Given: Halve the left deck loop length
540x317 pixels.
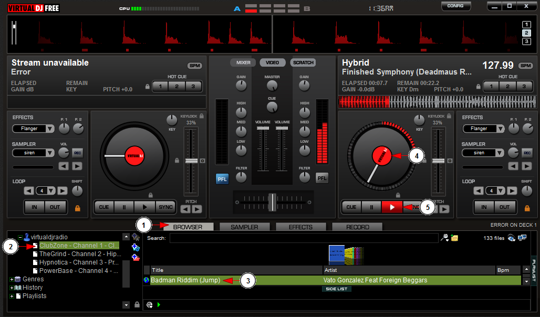Looking at the screenshot, I should coord(29,191).
